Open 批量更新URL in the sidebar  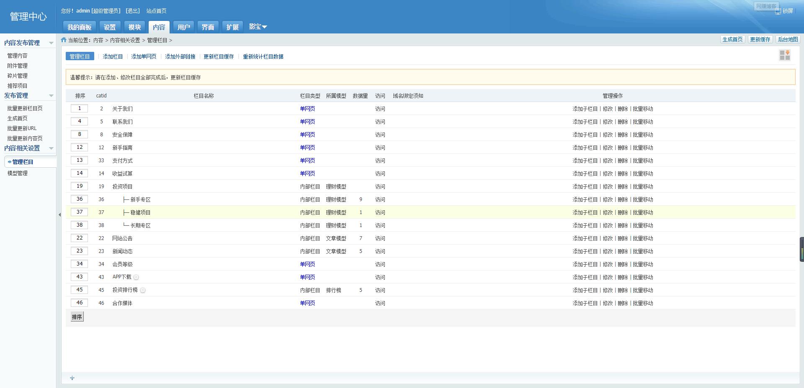tap(22, 128)
